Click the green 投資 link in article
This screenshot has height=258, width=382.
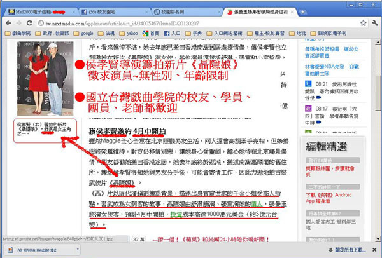pos(176,215)
